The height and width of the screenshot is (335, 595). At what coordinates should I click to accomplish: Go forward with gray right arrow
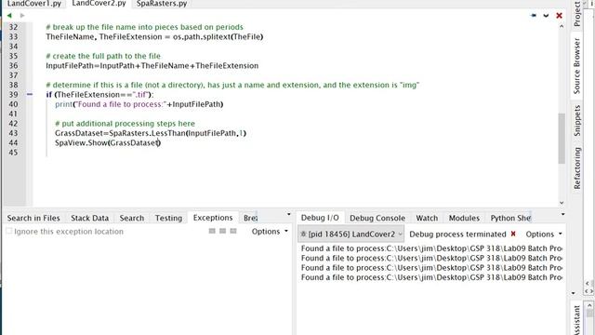pyautogui.click(x=22, y=16)
